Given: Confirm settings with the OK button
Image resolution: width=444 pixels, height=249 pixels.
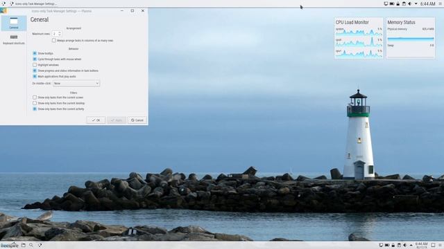Looking at the screenshot, I should coord(96,120).
